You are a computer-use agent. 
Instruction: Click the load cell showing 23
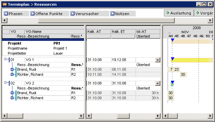pyautogui.click(x=177, y=69)
